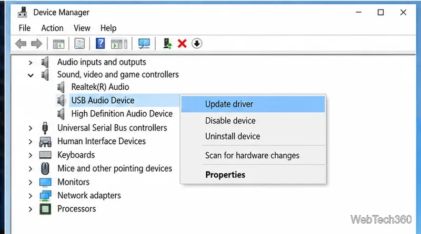Click Scan for hardware changes monitor icon

[x=144, y=44]
